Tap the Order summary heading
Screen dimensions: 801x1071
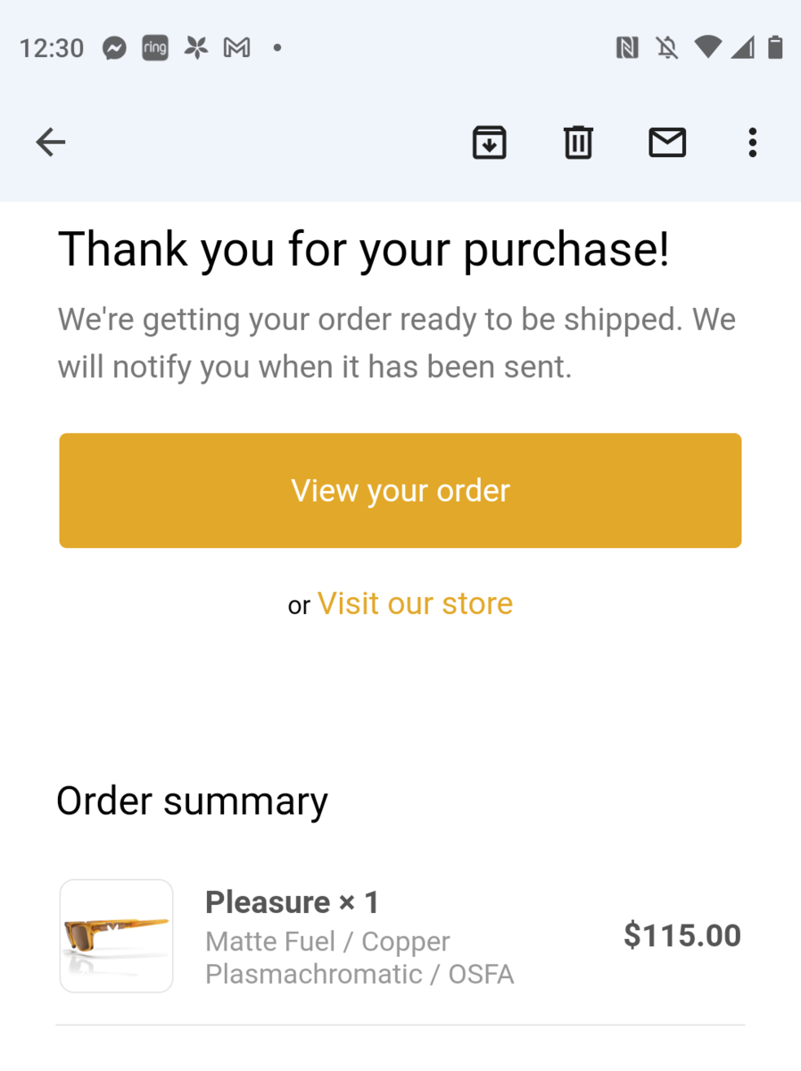click(192, 801)
